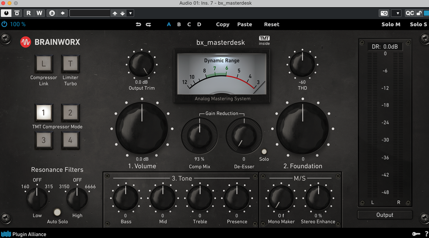Undo the last plugin change
The image size is (429, 238).
pyautogui.click(x=138, y=25)
